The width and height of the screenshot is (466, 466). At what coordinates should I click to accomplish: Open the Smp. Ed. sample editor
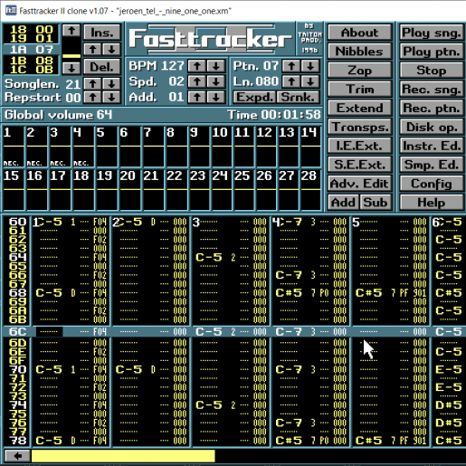coord(432,165)
